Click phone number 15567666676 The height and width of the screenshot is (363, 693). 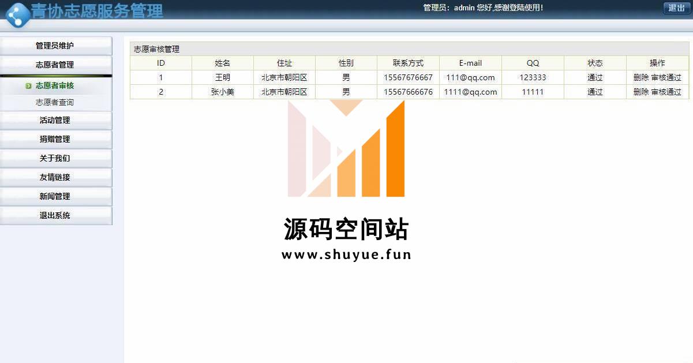(x=409, y=92)
